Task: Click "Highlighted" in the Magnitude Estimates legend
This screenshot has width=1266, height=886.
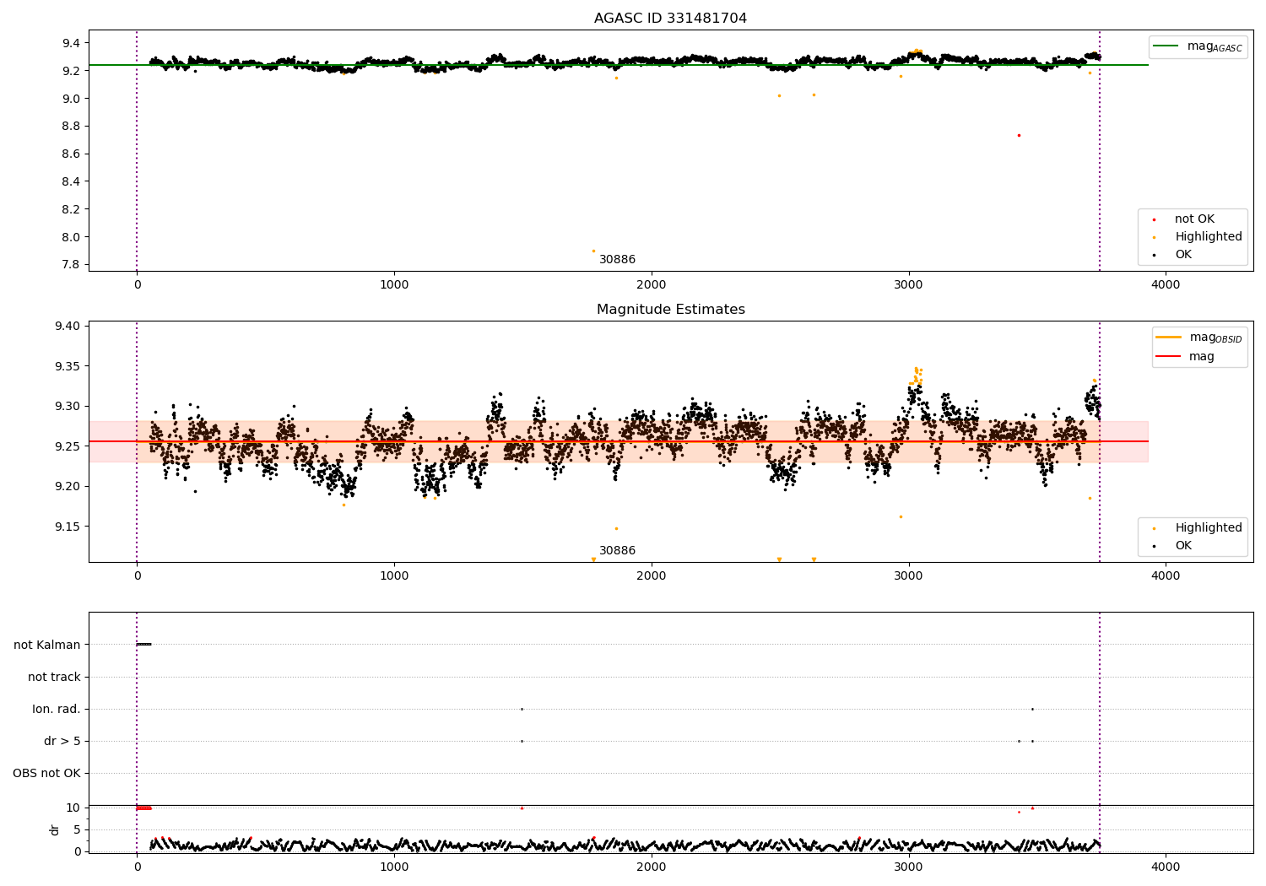Action: pos(1208,528)
